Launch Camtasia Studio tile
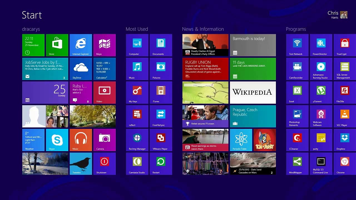Screen dimensions: 356x200 [x=137, y=164]
